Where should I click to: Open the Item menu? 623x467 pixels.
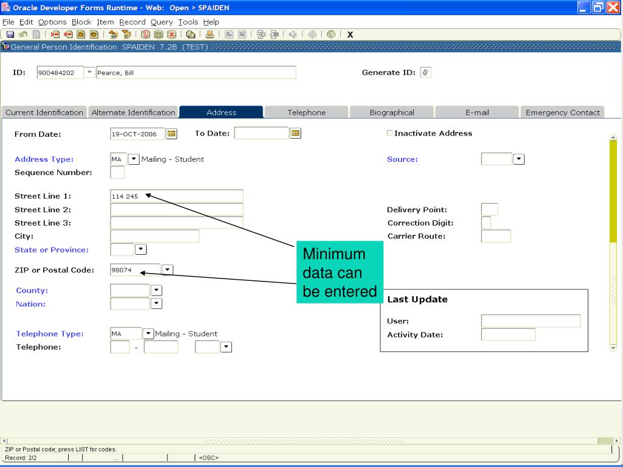click(105, 22)
